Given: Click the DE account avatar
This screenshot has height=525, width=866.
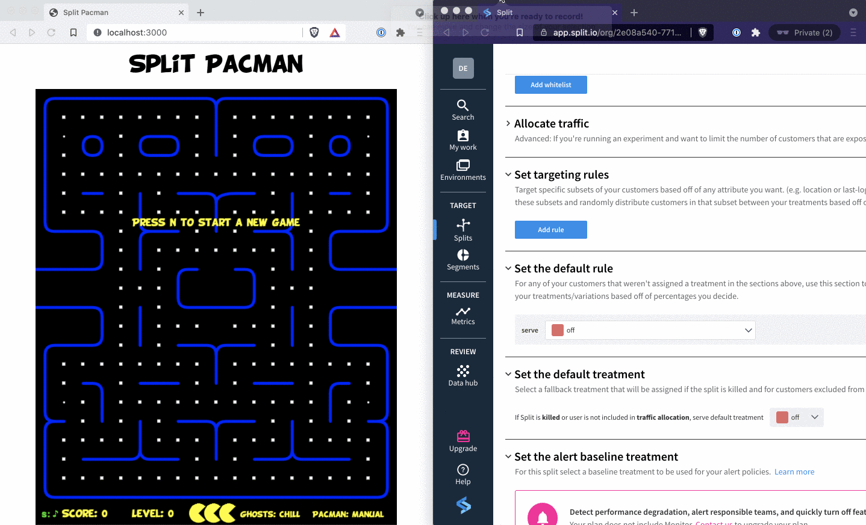Looking at the screenshot, I should point(463,69).
